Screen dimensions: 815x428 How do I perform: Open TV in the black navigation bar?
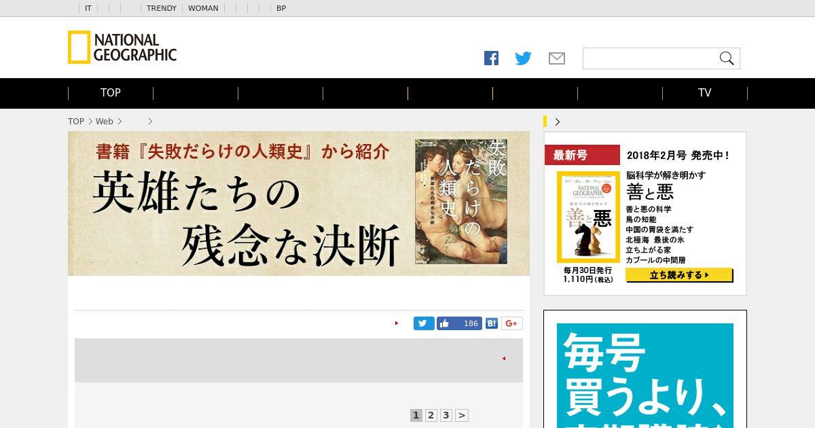tap(705, 93)
